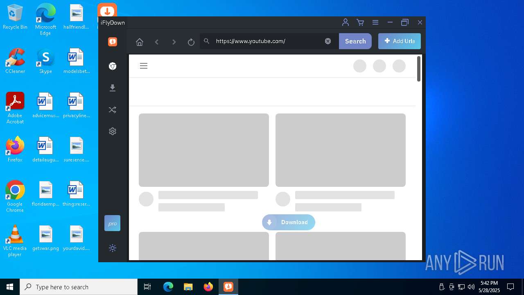This screenshot has width=524, height=295.
Task: Click the web page vertical scrollbar
Action: pyautogui.click(x=419, y=69)
